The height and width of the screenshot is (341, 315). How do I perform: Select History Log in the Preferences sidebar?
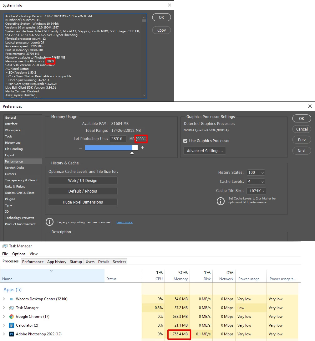coord(13,143)
